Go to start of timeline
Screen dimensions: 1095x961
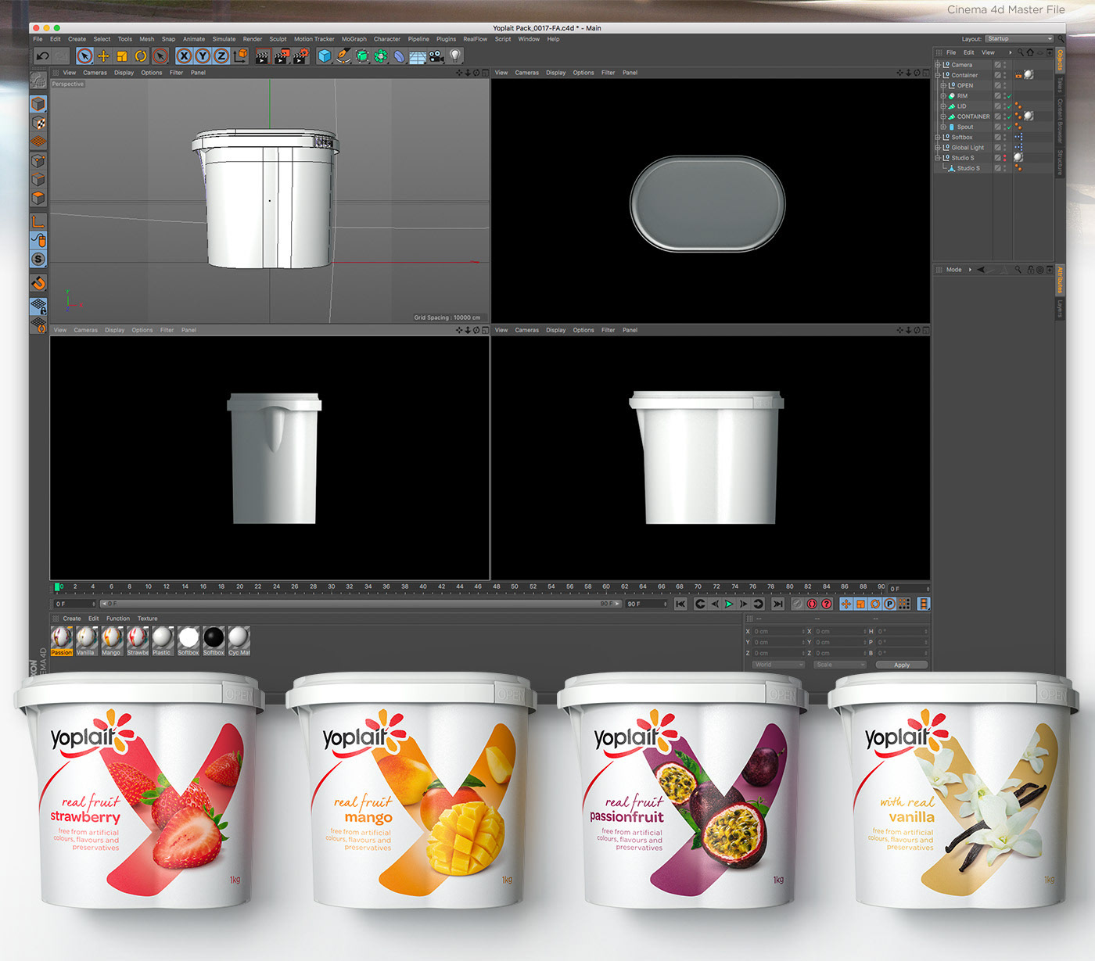click(680, 604)
